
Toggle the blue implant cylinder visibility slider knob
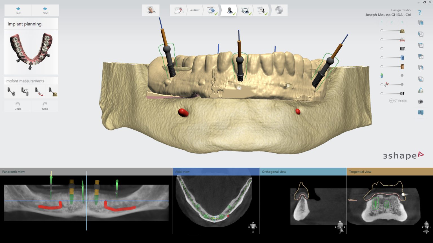point(382,57)
